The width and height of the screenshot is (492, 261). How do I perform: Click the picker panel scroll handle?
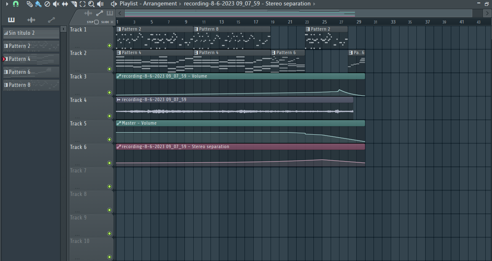[63, 29]
